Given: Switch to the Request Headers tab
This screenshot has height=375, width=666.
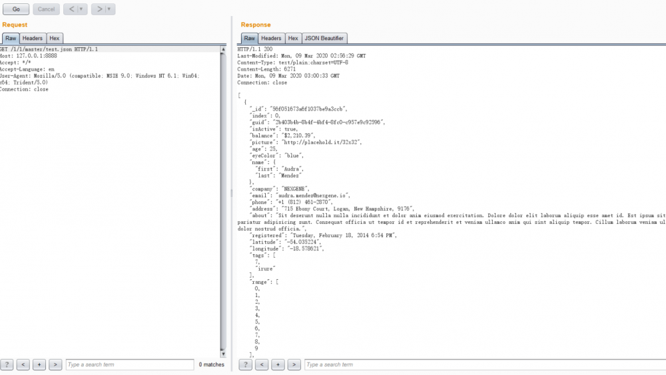Looking at the screenshot, I should (32, 38).
